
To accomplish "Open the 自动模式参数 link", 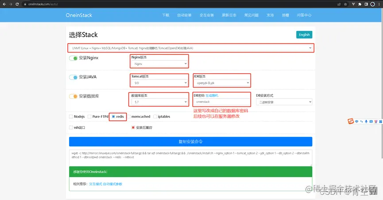I will [112, 184].
